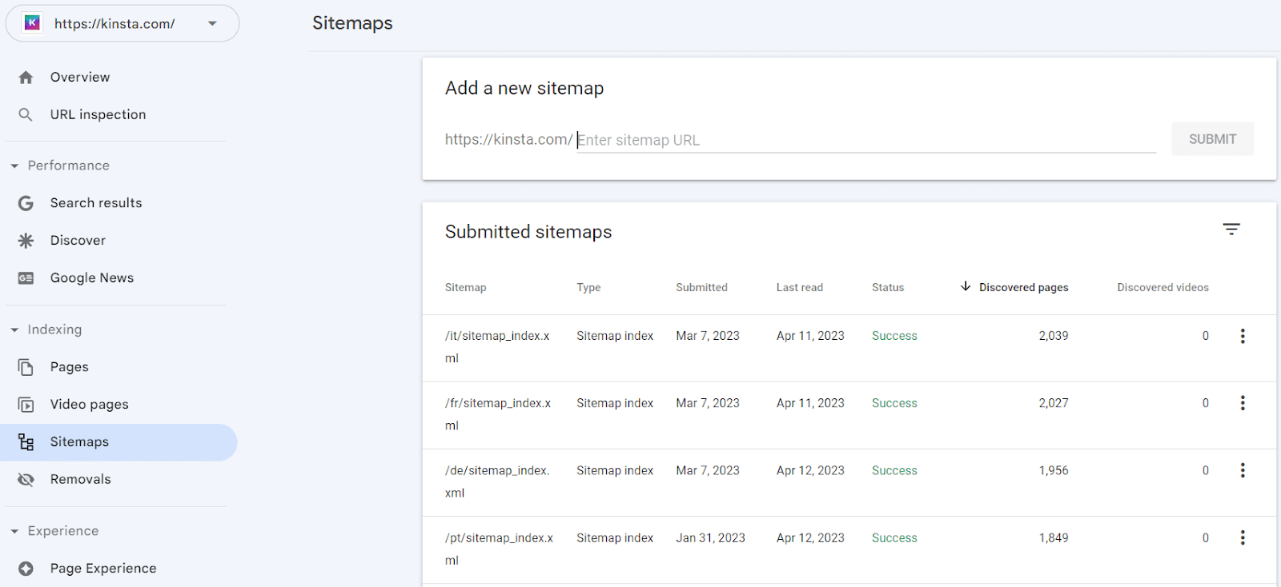Click the https://kinsta.com/ property URL text
1281x587 pixels.
coord(114,23)
